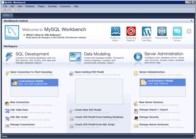
Task: Click the MySQL Workbench dolphin logo
Action: (12, 32)
